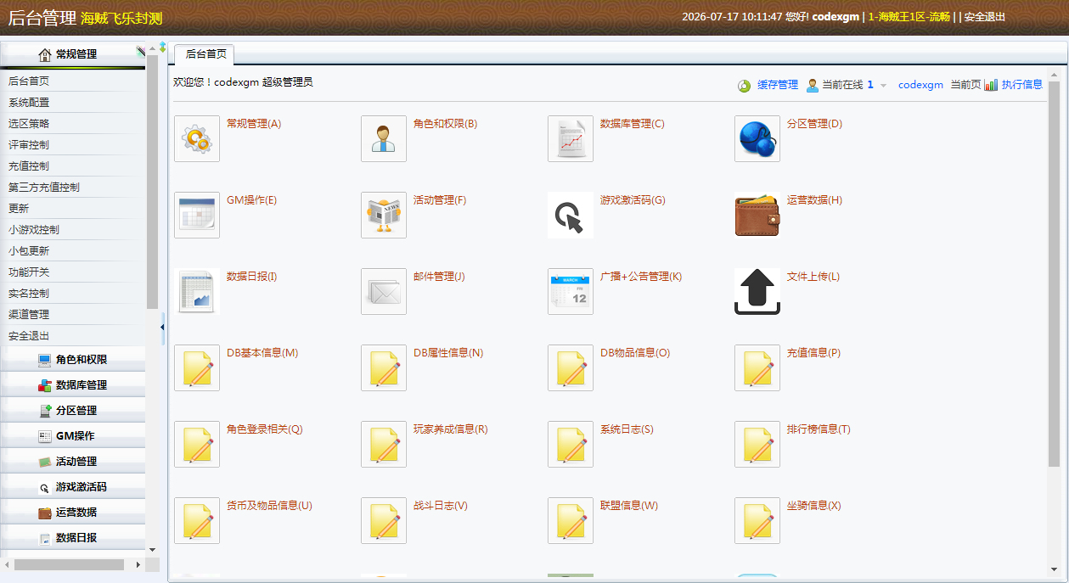The width and height of the screenshot is (1069, 583).
Task: Click the 执行信息 bar chart icon
Action: click(991, 85)
